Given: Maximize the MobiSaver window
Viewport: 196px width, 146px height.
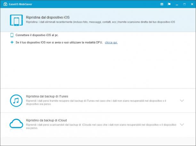Looking at the screenshot, I should click(x=184, y=4).
